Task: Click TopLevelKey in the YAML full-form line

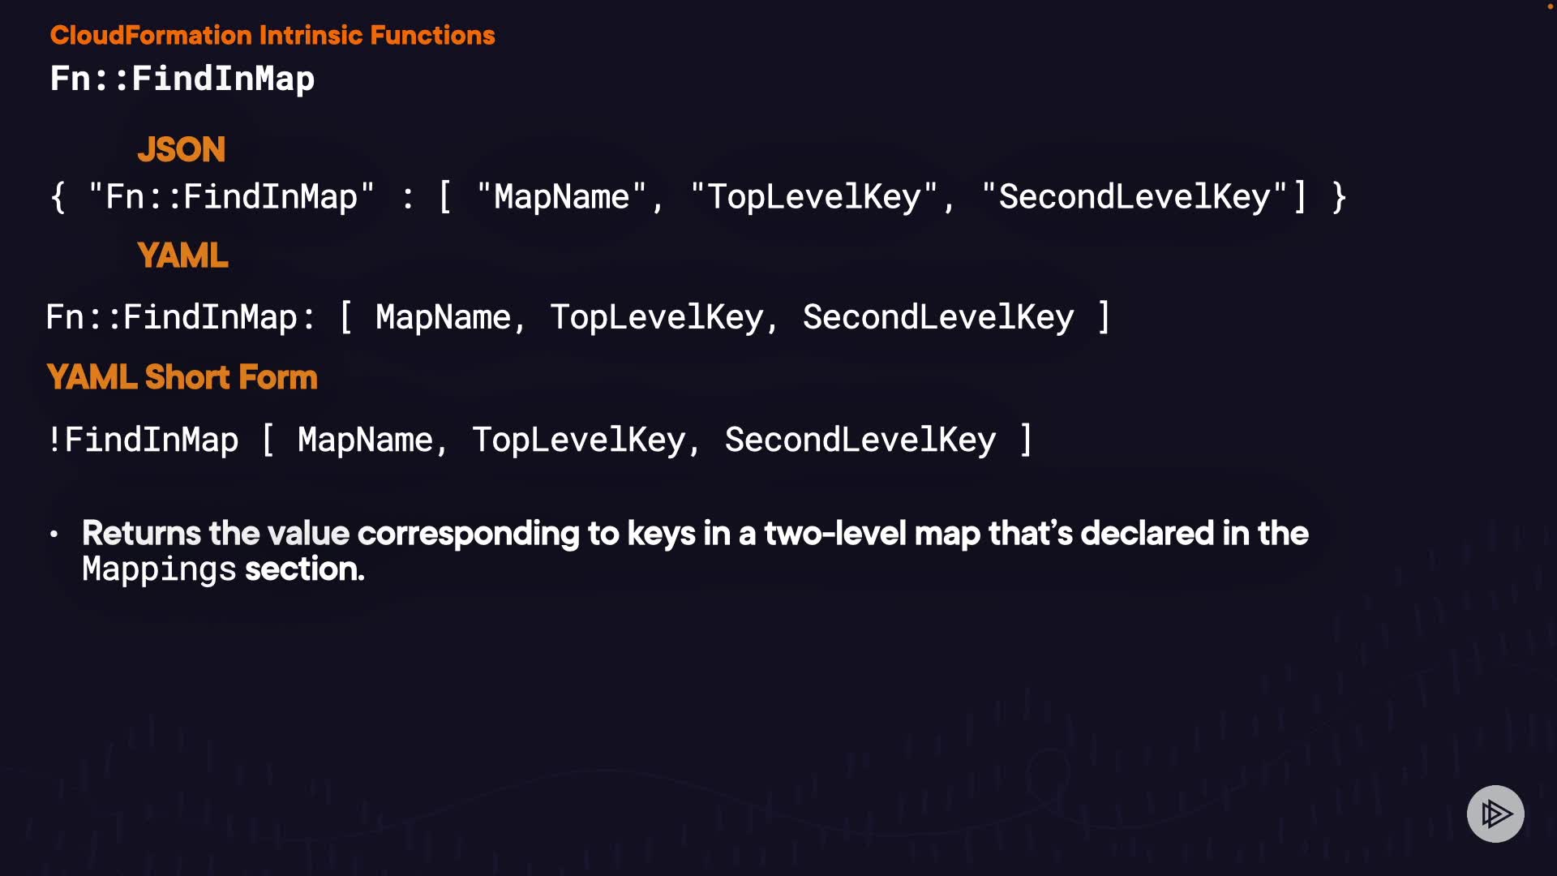Action: click(x=657, y=317)
